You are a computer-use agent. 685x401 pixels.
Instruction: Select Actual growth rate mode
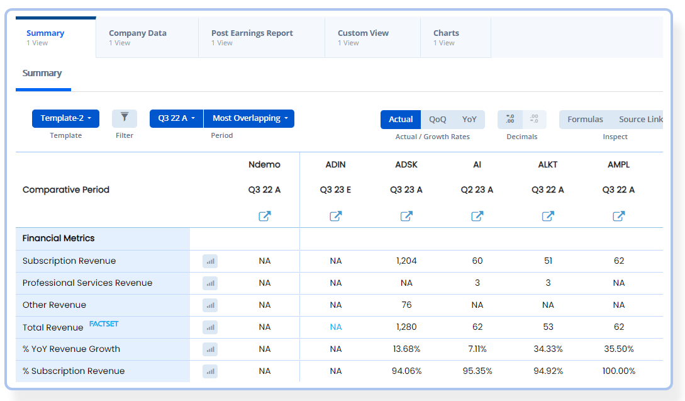coord(401,120)
